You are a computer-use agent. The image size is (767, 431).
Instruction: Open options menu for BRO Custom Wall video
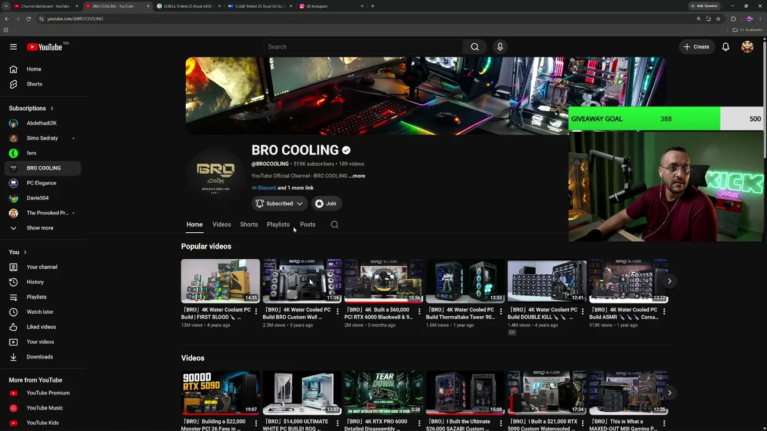[337, 311]
